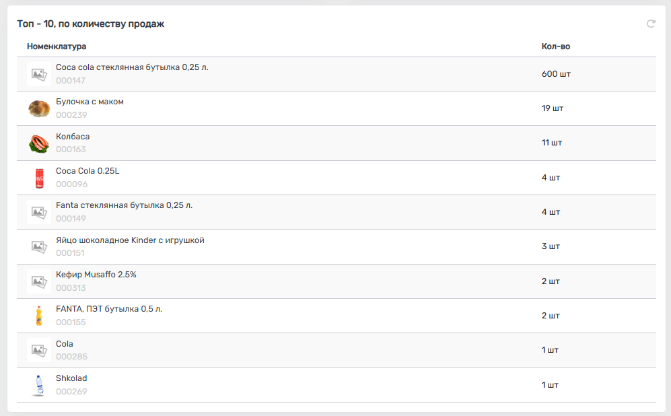Viewport: 671px width, 416px height.
Task: Click the Булочка с маком product thumbnail
Action: click(39, 108)
